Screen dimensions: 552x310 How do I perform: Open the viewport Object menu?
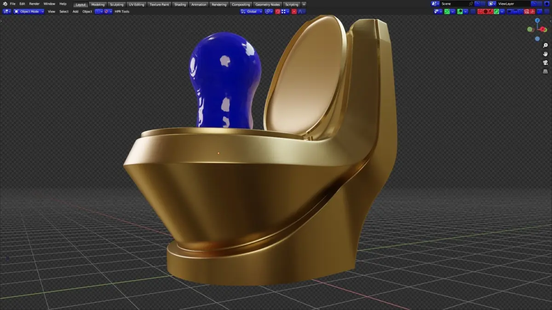tap(87, 11)
